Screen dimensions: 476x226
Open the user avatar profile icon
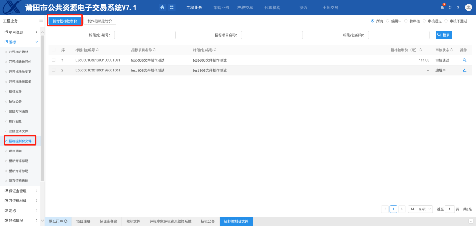point(468,8)
